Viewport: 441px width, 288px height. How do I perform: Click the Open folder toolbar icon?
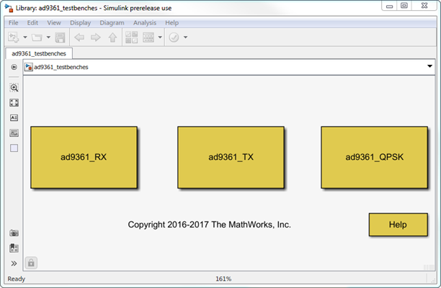coord(37,37)
